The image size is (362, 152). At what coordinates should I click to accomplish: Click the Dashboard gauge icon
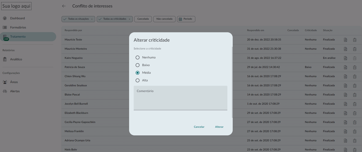(x=5, y=18)
